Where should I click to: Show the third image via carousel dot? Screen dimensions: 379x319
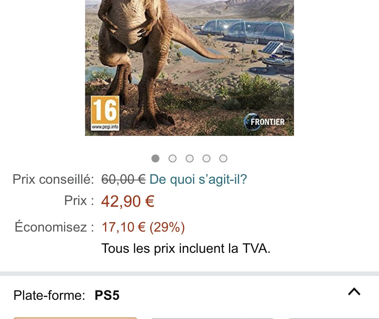[x=189, y=159]
